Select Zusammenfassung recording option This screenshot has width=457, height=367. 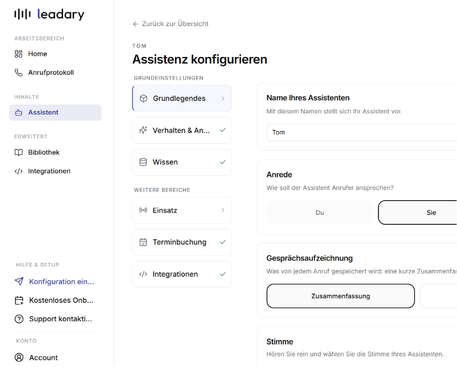[340, 296]
